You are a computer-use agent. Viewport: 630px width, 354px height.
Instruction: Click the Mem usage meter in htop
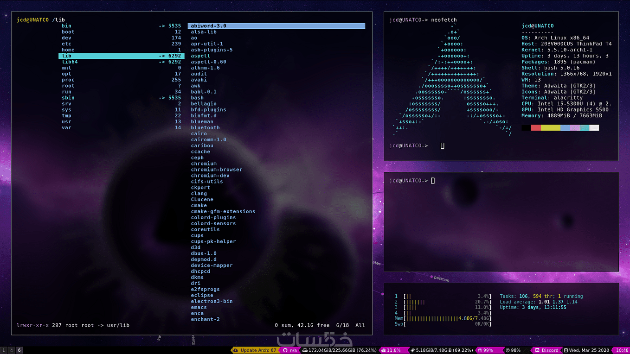[443, 318]
